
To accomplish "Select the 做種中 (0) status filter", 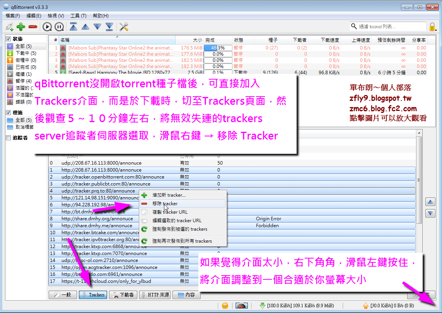I will 27,60.
